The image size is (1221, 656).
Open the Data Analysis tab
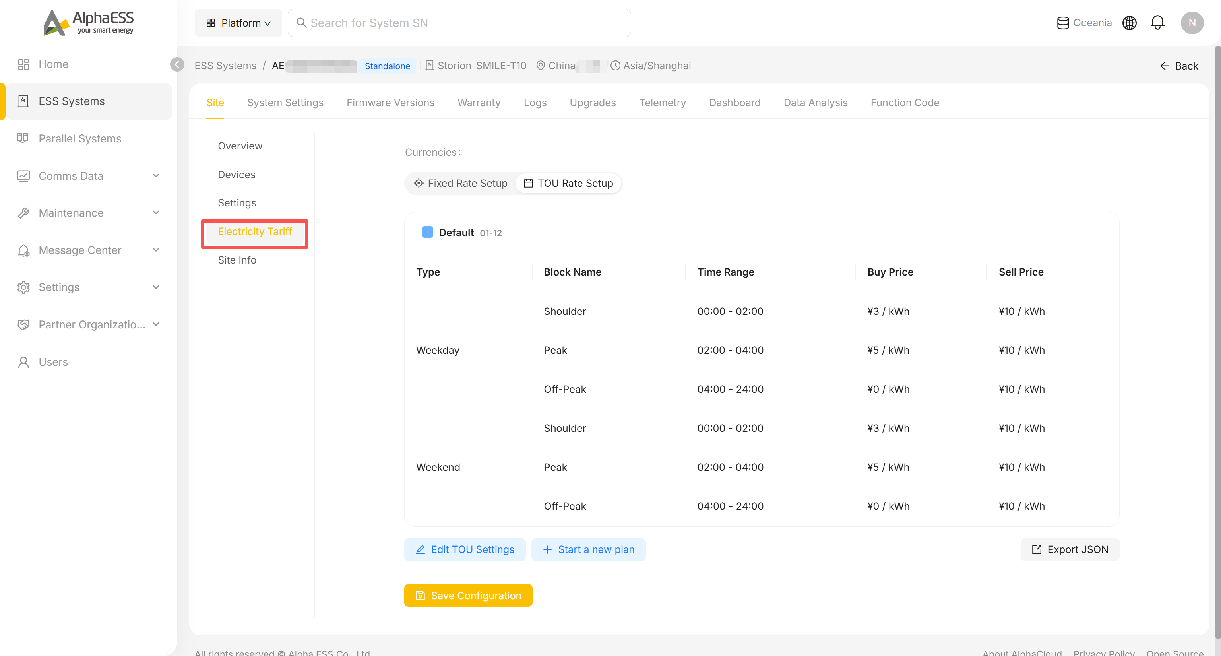click(x=815, y=103)
